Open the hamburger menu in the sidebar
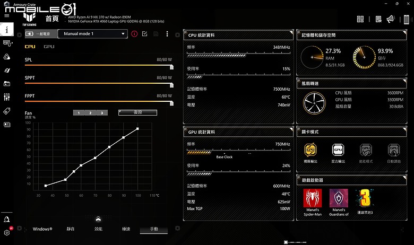 tap(6, 15)
